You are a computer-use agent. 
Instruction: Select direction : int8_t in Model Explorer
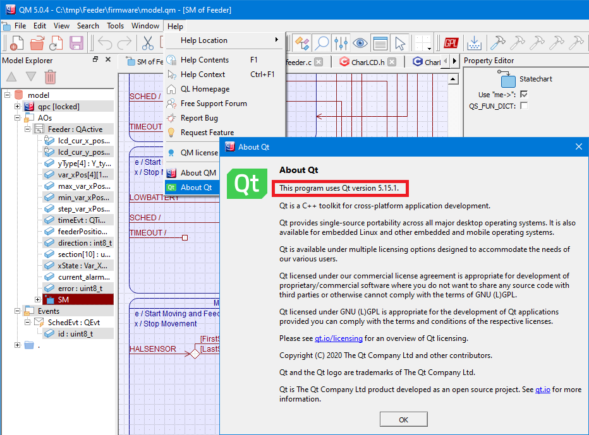click(85, 243)
